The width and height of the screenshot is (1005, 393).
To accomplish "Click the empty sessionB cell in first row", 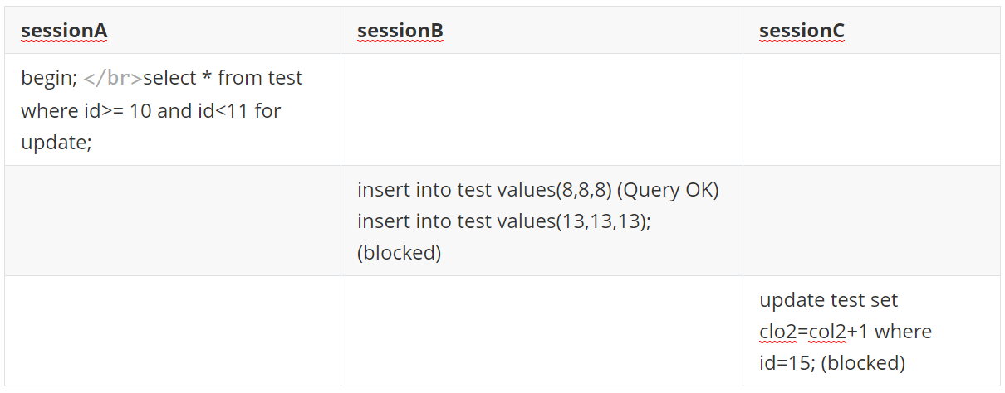I will (542, 109).
